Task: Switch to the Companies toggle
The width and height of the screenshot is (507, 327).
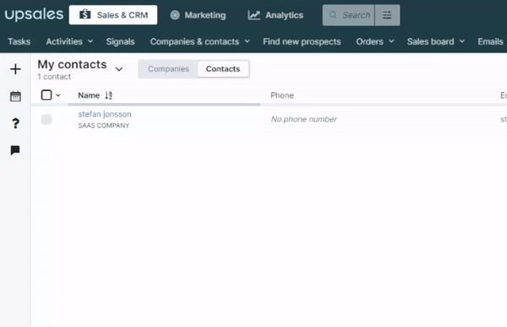Action: coord(168,69)
